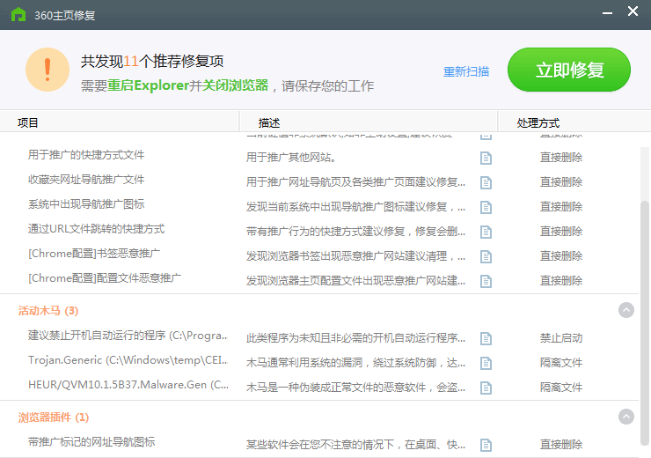
Task: Click the orange exclamation warning icon
Action: coord(48,70)
